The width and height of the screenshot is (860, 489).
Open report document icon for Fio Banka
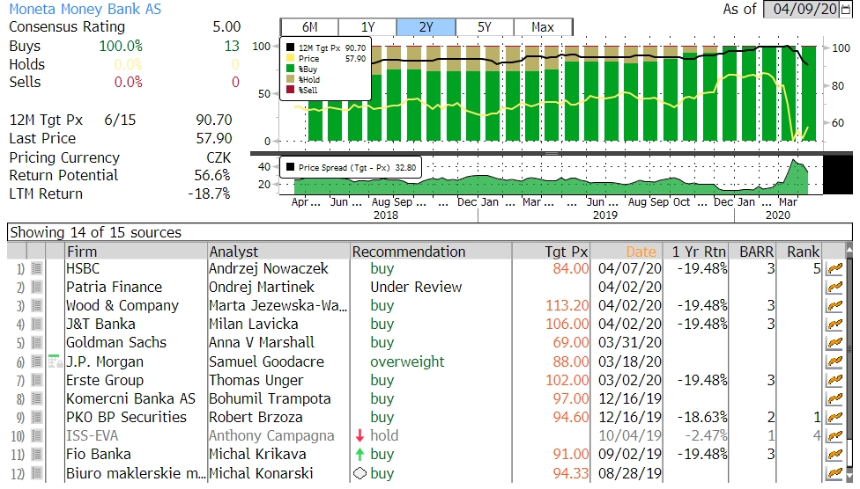(x=37, y=455)
